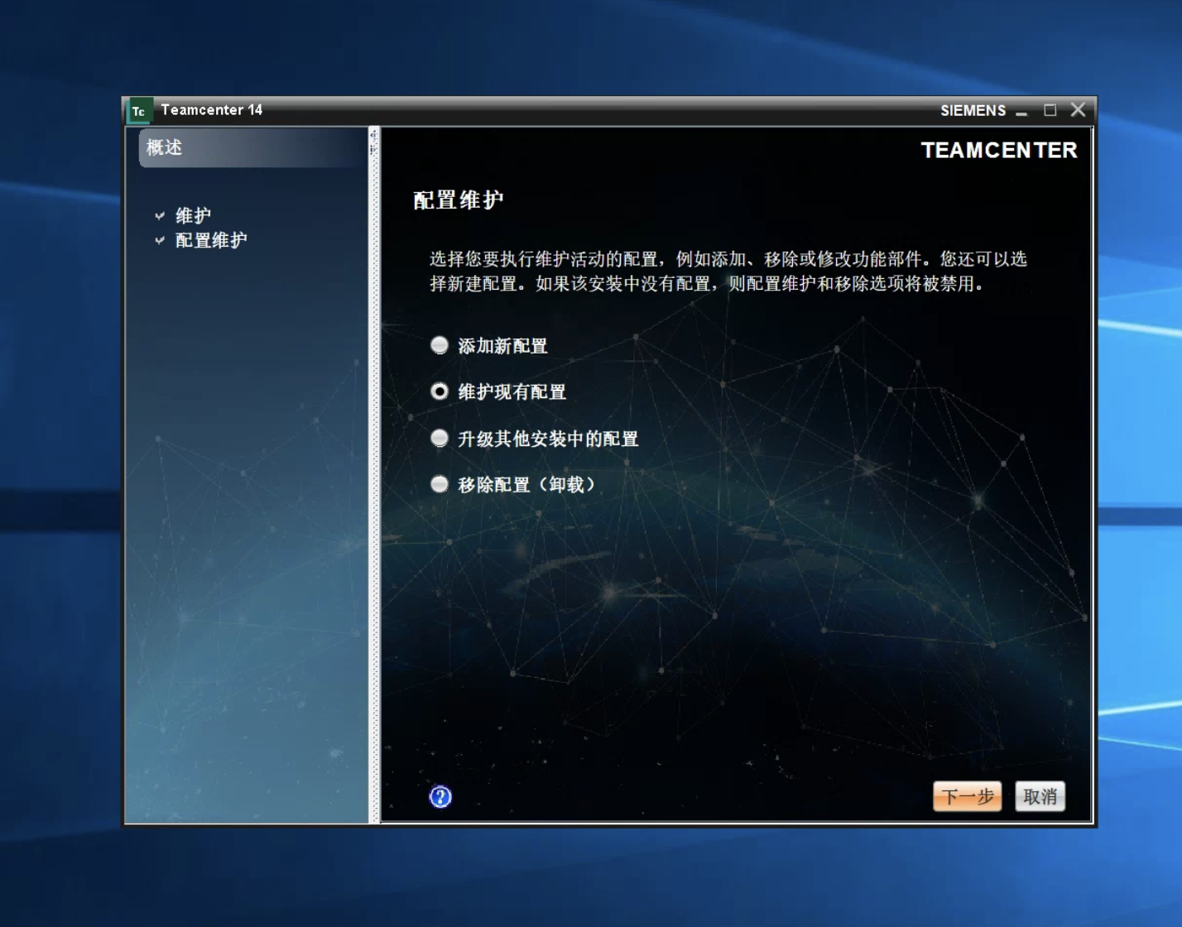
Task: Expand the sidebar using the splitter's right arrow
Action: click(x=372, y=149)
